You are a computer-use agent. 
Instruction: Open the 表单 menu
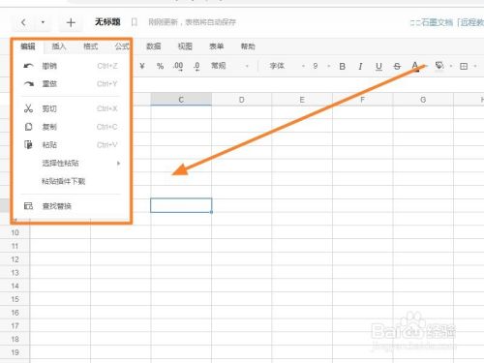216,46
